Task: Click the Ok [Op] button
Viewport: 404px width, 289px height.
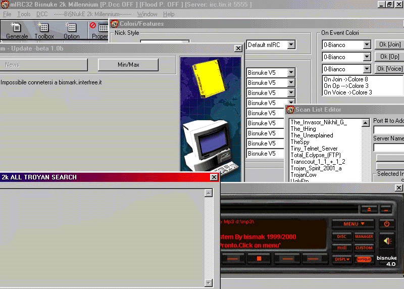Action: [x=389, y=57]
